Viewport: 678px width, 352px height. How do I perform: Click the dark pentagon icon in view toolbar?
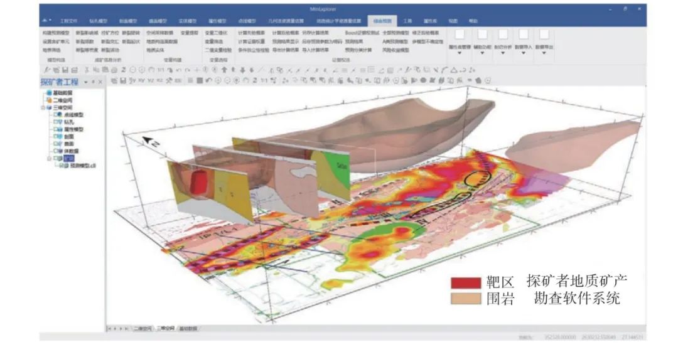tap(478, 80)
